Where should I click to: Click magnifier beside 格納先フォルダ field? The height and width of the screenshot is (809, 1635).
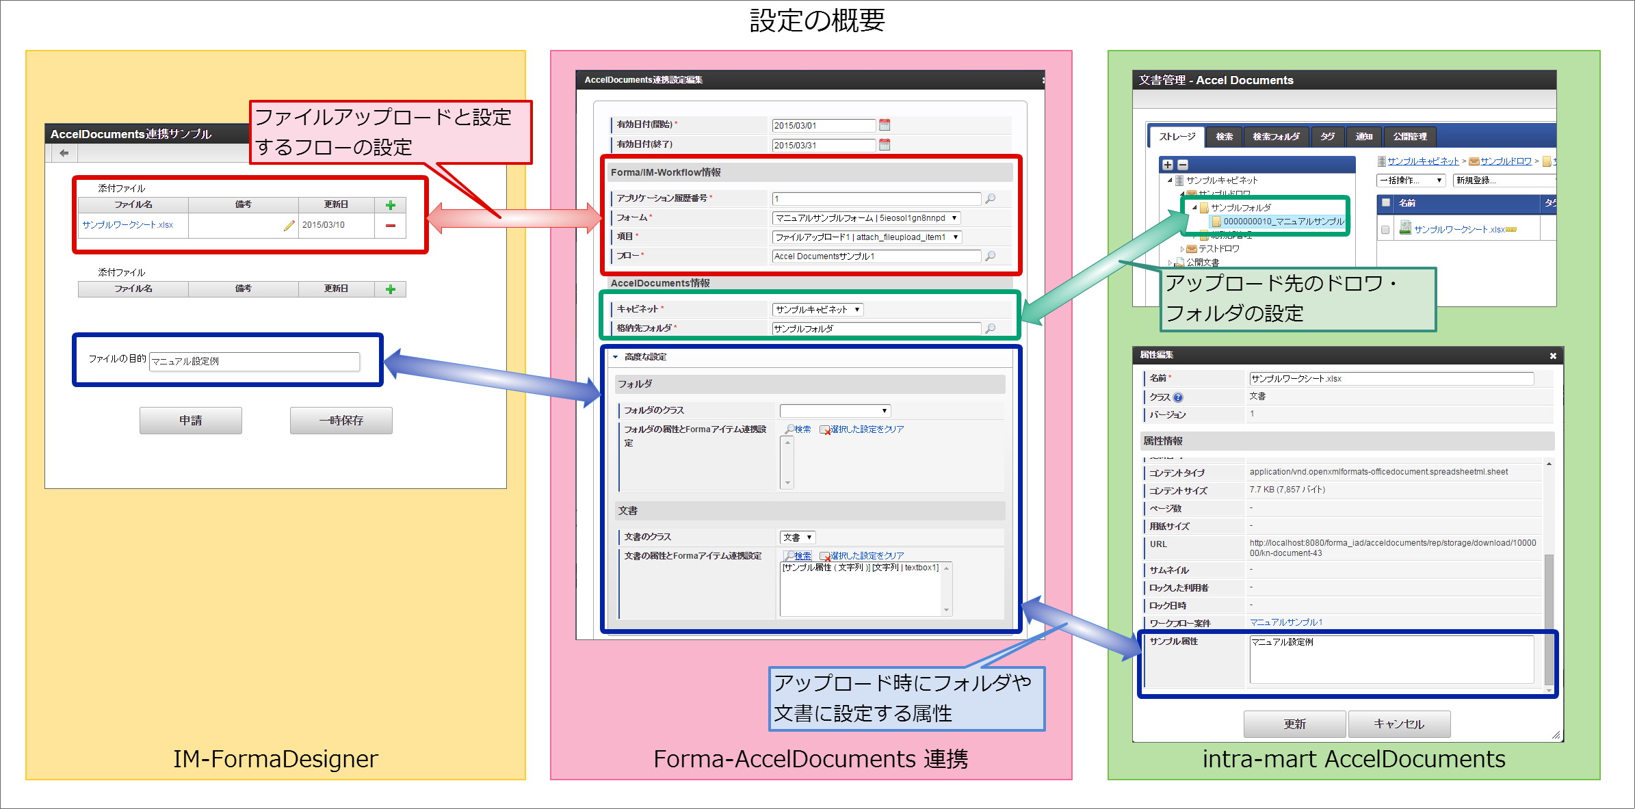coord(990,328)
